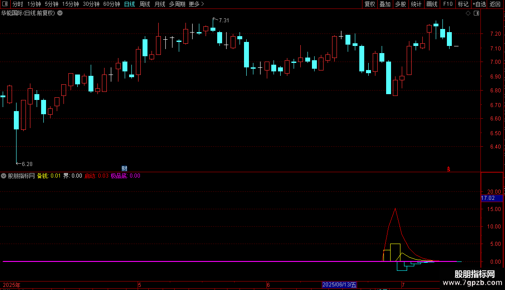Click the 6.40 price axis label
Screen dimensions: 505x290
(x=495, y=147)
